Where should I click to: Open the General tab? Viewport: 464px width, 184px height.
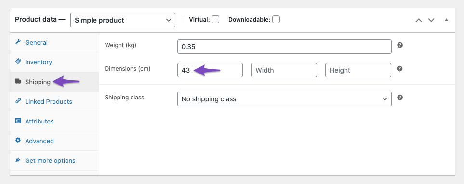coord(54,42)
